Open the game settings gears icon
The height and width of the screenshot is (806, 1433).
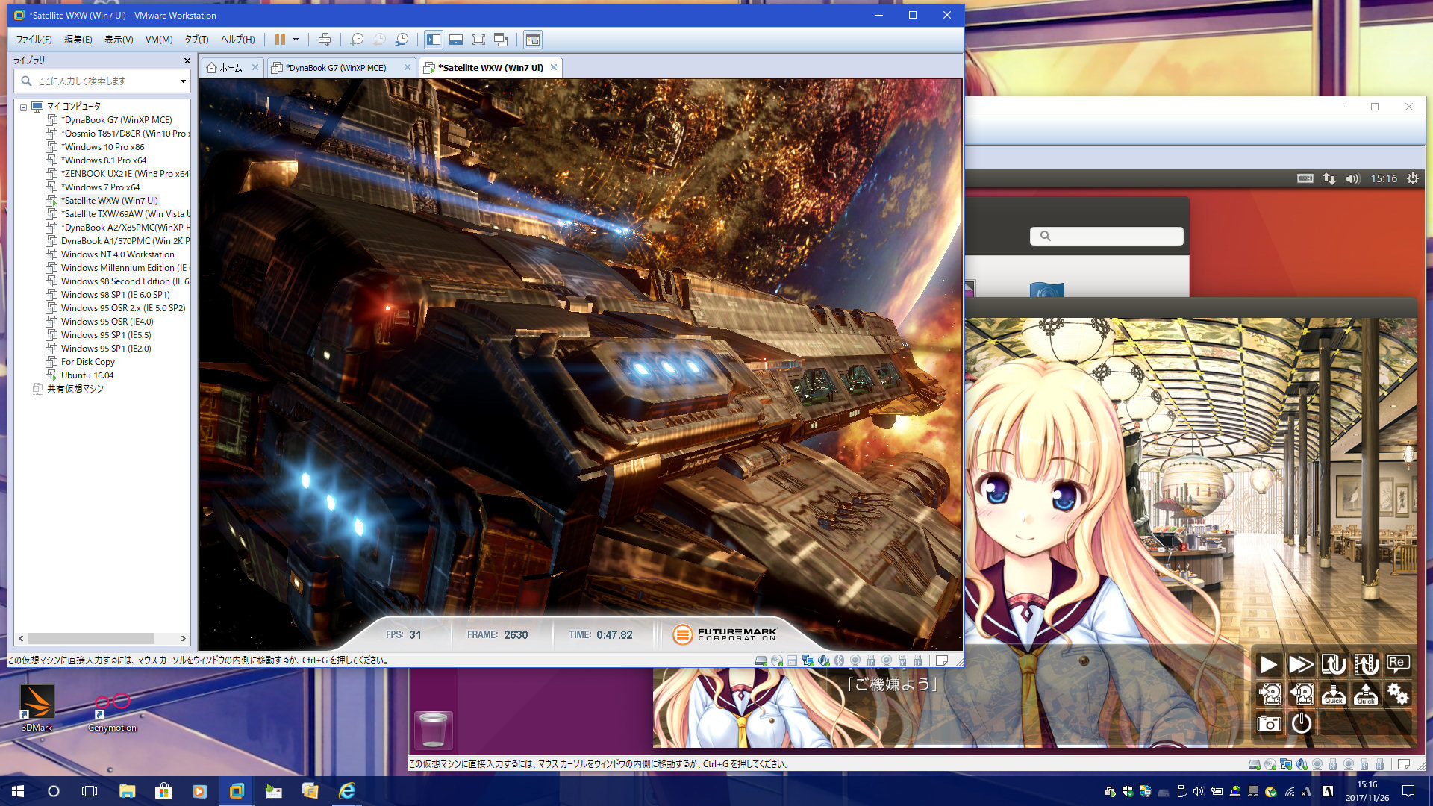point(1398,694)
